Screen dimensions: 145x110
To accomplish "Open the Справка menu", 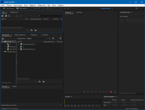I will pos(60,5).
